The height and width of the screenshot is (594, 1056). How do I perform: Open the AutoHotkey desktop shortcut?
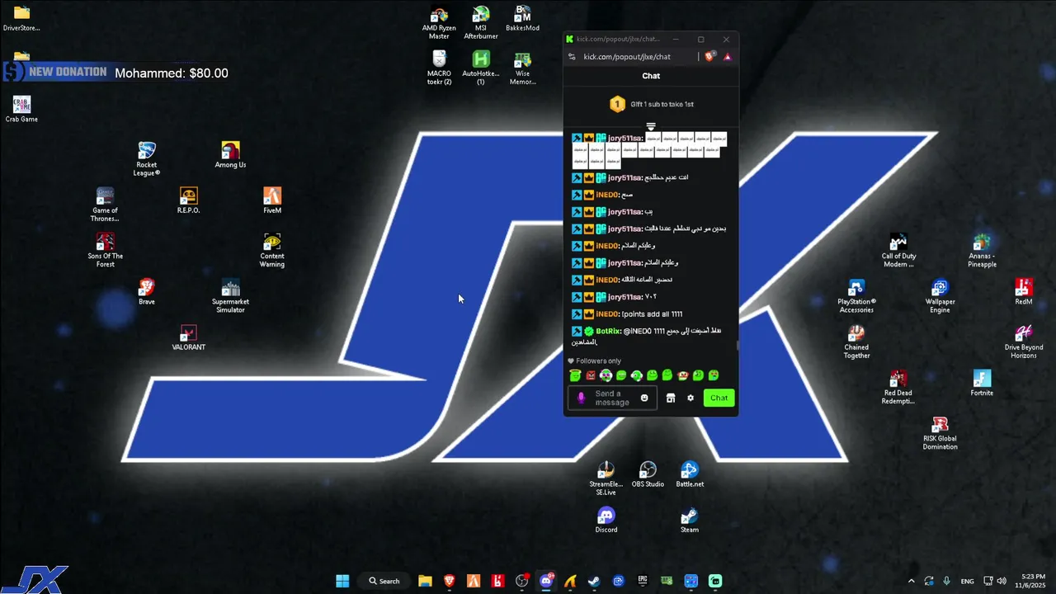pos(481,68)
